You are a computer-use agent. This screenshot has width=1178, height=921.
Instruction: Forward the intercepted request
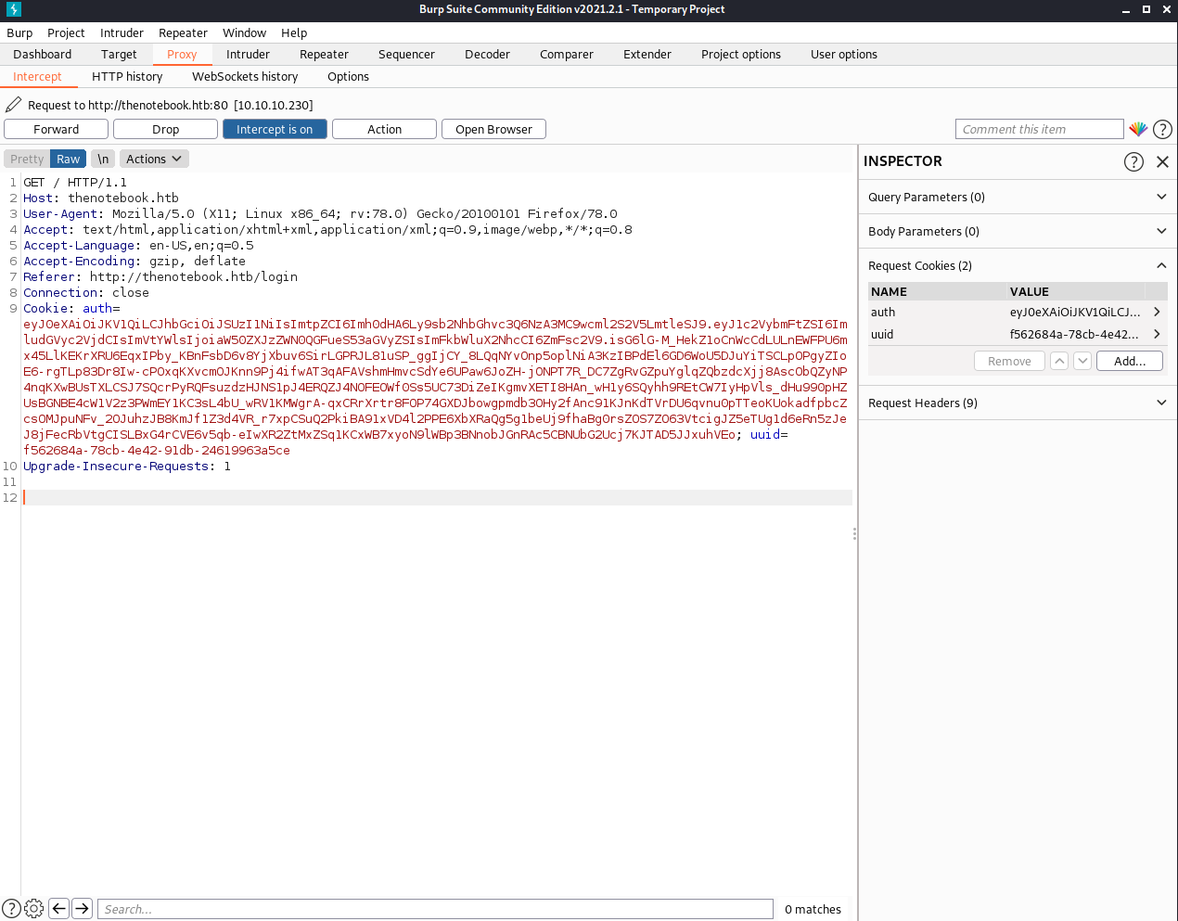pyautogui.click(x=57, y=129)
